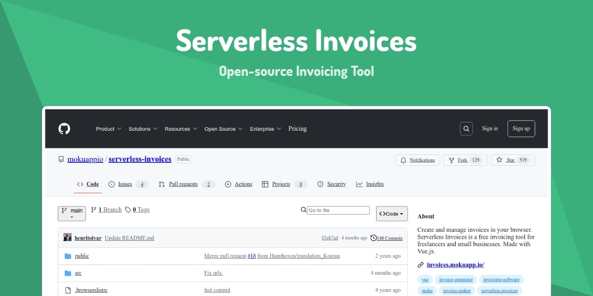The width and height of the screenshot is (593, 296).
Task: Click the vue topic tag
Action: pos(425,279)
